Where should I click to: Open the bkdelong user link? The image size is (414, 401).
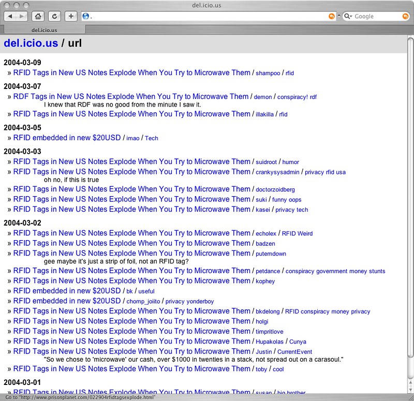point(268,311)
